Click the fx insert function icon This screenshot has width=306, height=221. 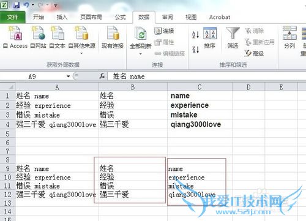pos(102,77)
